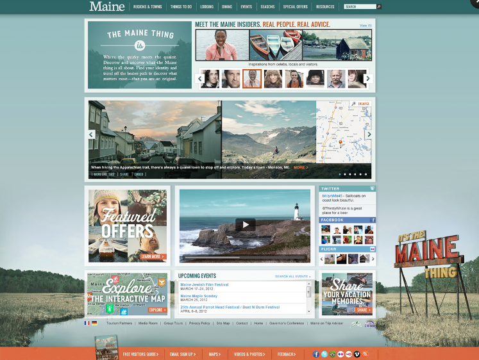Image resolution: width=479 pixels, height=360 pixels.
Task: Open the Flickr icon in footer bar
Action: click(x=340, y=354)
